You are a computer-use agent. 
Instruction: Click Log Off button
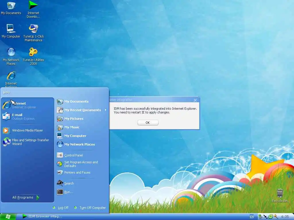(x=61, y=208)
